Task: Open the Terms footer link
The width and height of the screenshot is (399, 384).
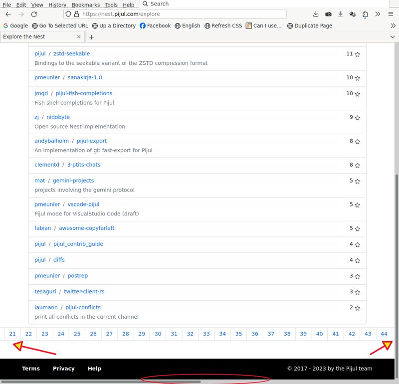Action: tap(31, 369)
